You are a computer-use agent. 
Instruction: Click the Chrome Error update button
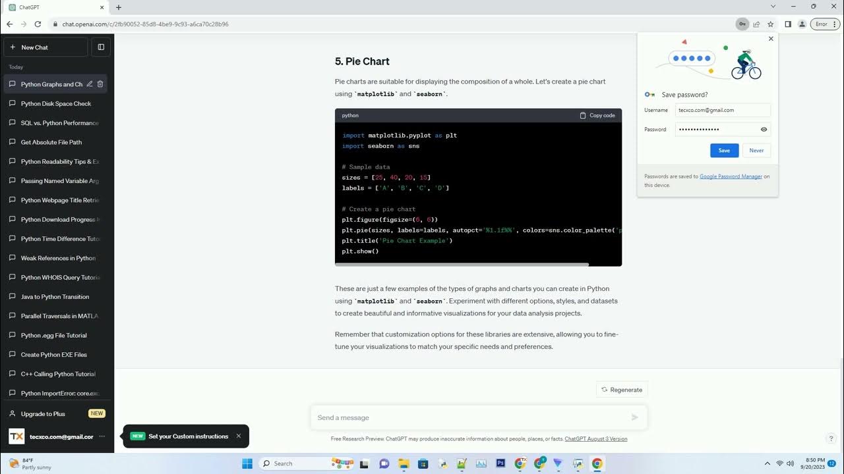click(x=824, y=24)
